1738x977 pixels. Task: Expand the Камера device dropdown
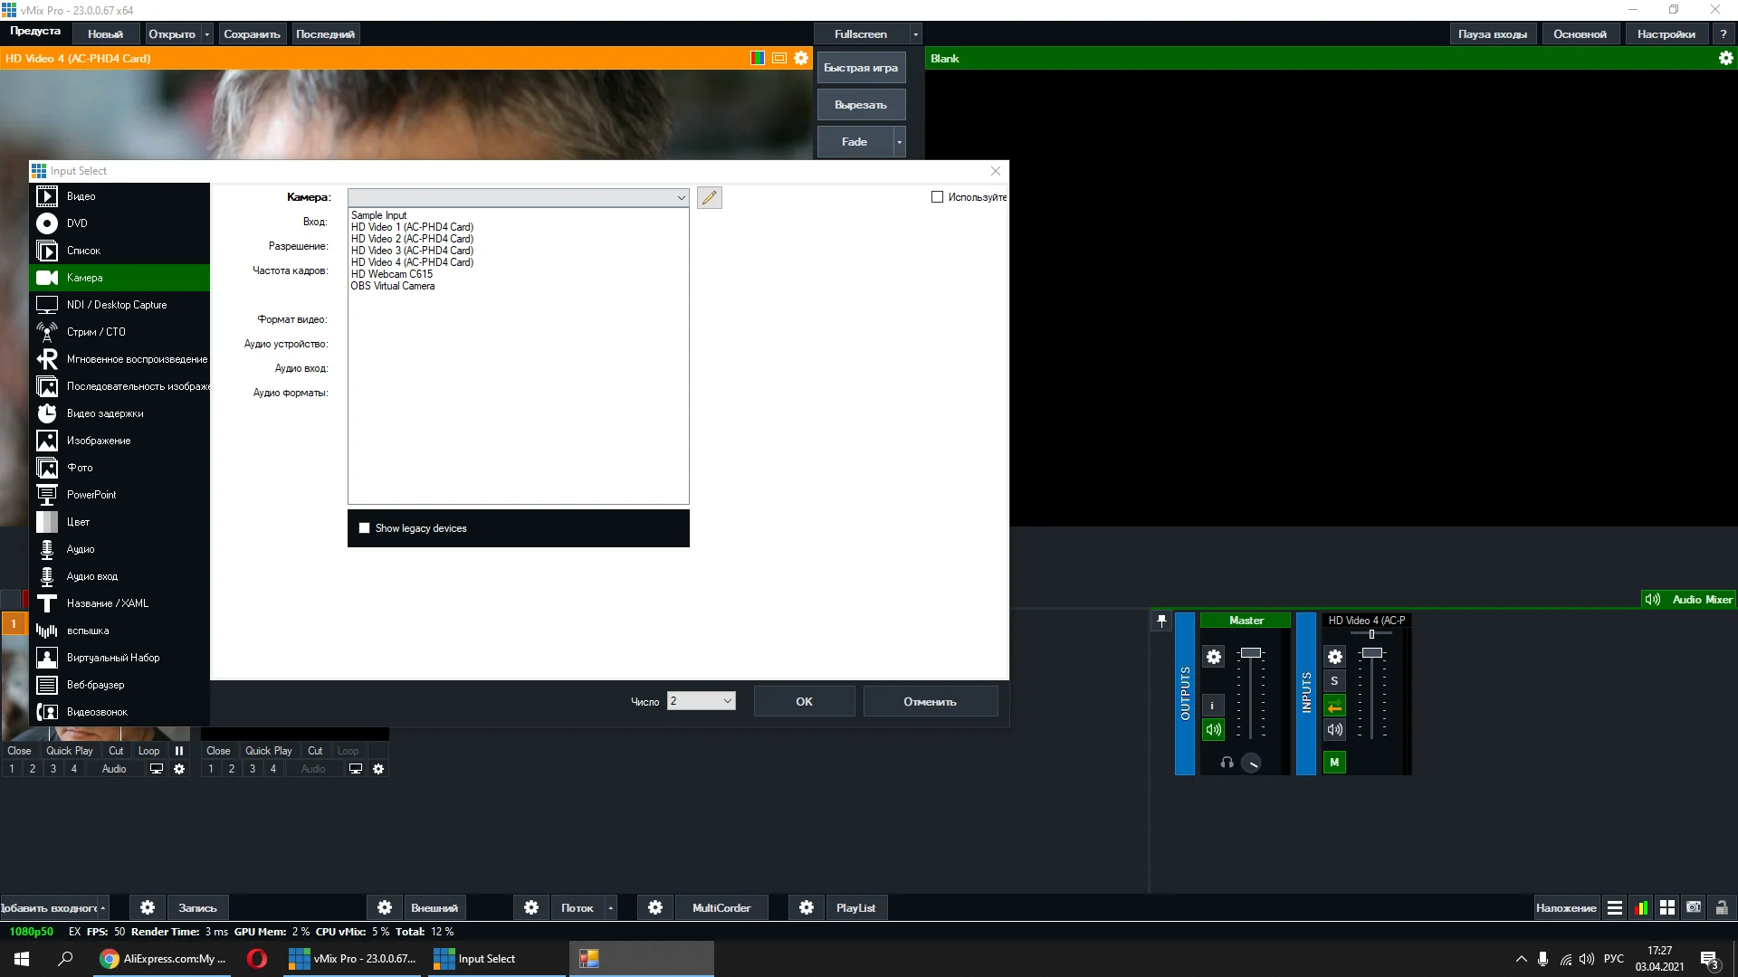681,197
